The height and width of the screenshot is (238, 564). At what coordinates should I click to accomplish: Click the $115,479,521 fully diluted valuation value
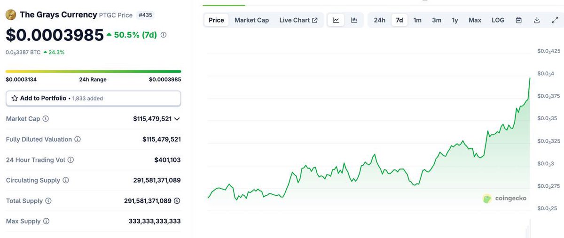click(x=162, y=139)
